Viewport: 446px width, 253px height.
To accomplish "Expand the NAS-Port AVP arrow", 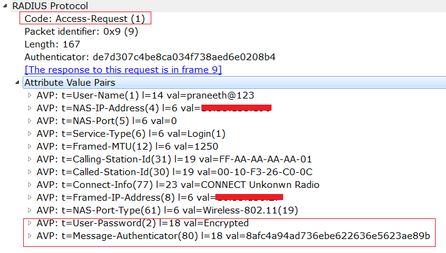I will tap(29, 121).
